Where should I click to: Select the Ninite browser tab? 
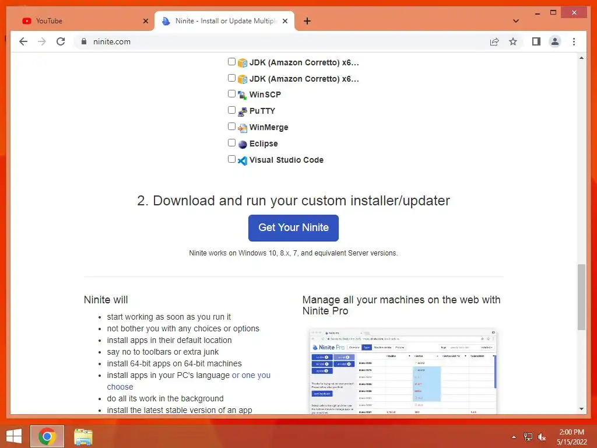[224, 21]
